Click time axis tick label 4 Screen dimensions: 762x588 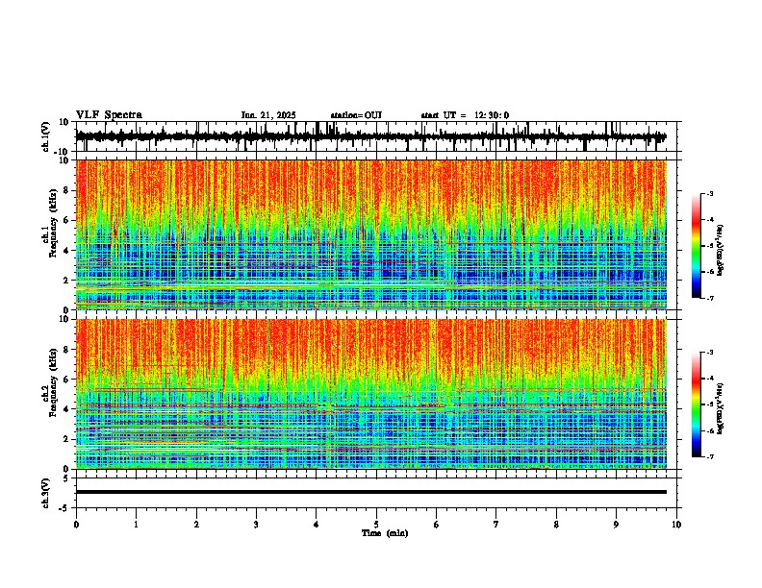317,525
